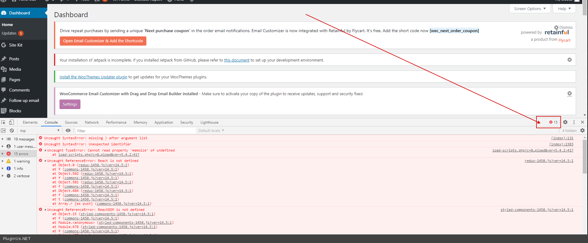Click into the console Filter field
The image size is (588, 243).
point(135,131)
